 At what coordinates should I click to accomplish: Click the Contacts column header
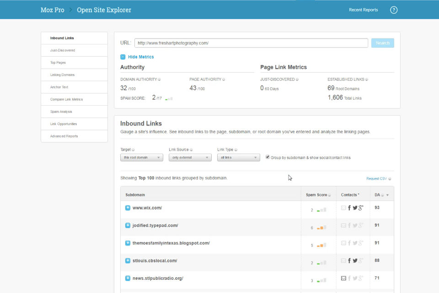[x=350, y=195]
